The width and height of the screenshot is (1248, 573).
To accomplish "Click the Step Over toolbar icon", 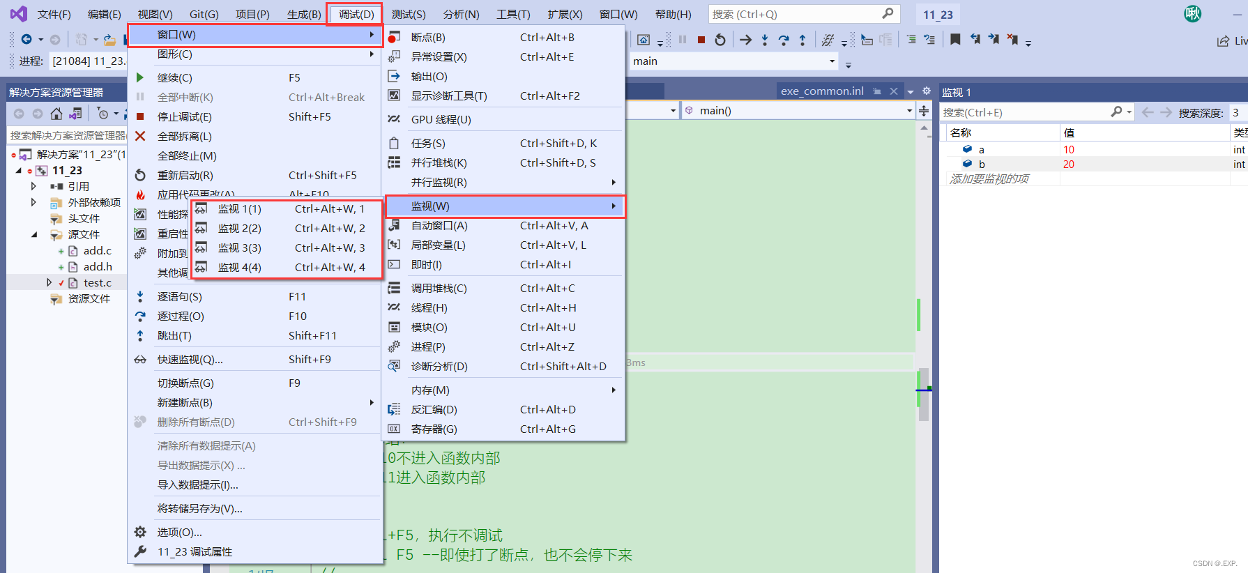I will click(x=784, y=40).
